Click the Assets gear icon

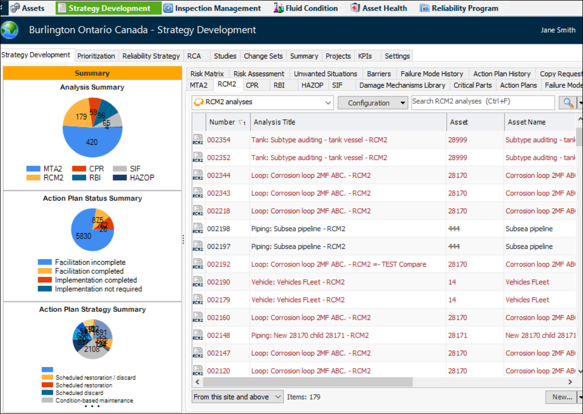click(x=15, y=8)
